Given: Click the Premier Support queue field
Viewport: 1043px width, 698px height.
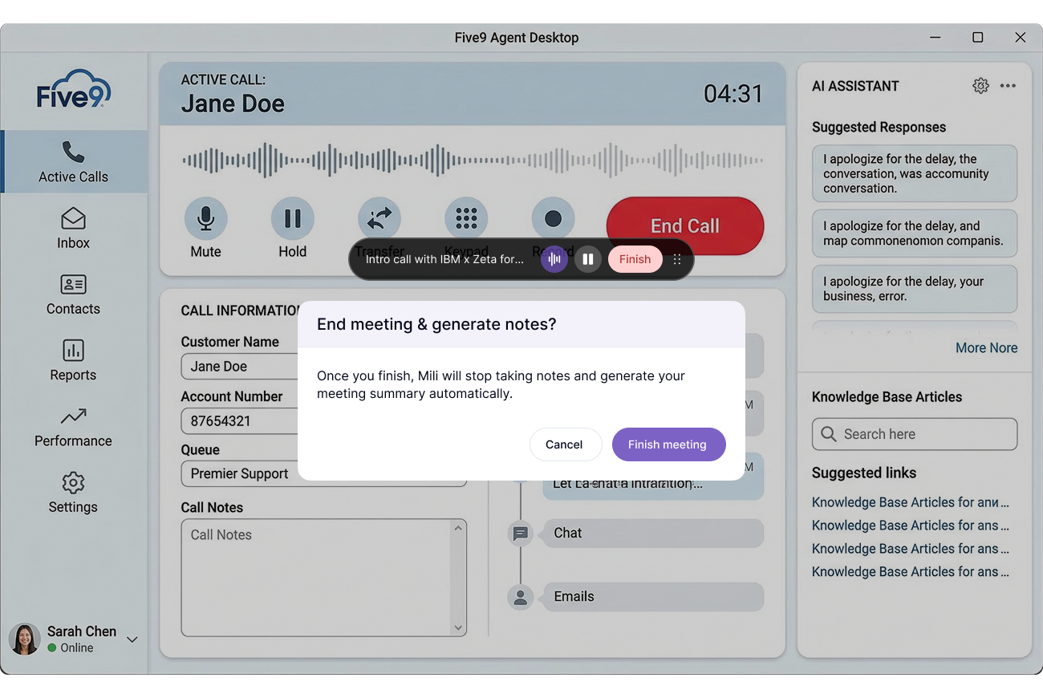Looking at the screenshot, I should point(323,474).
